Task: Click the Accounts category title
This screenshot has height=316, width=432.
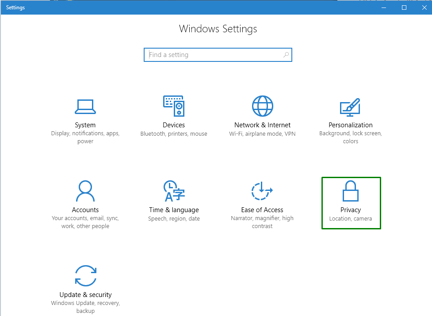Action: 85,210
